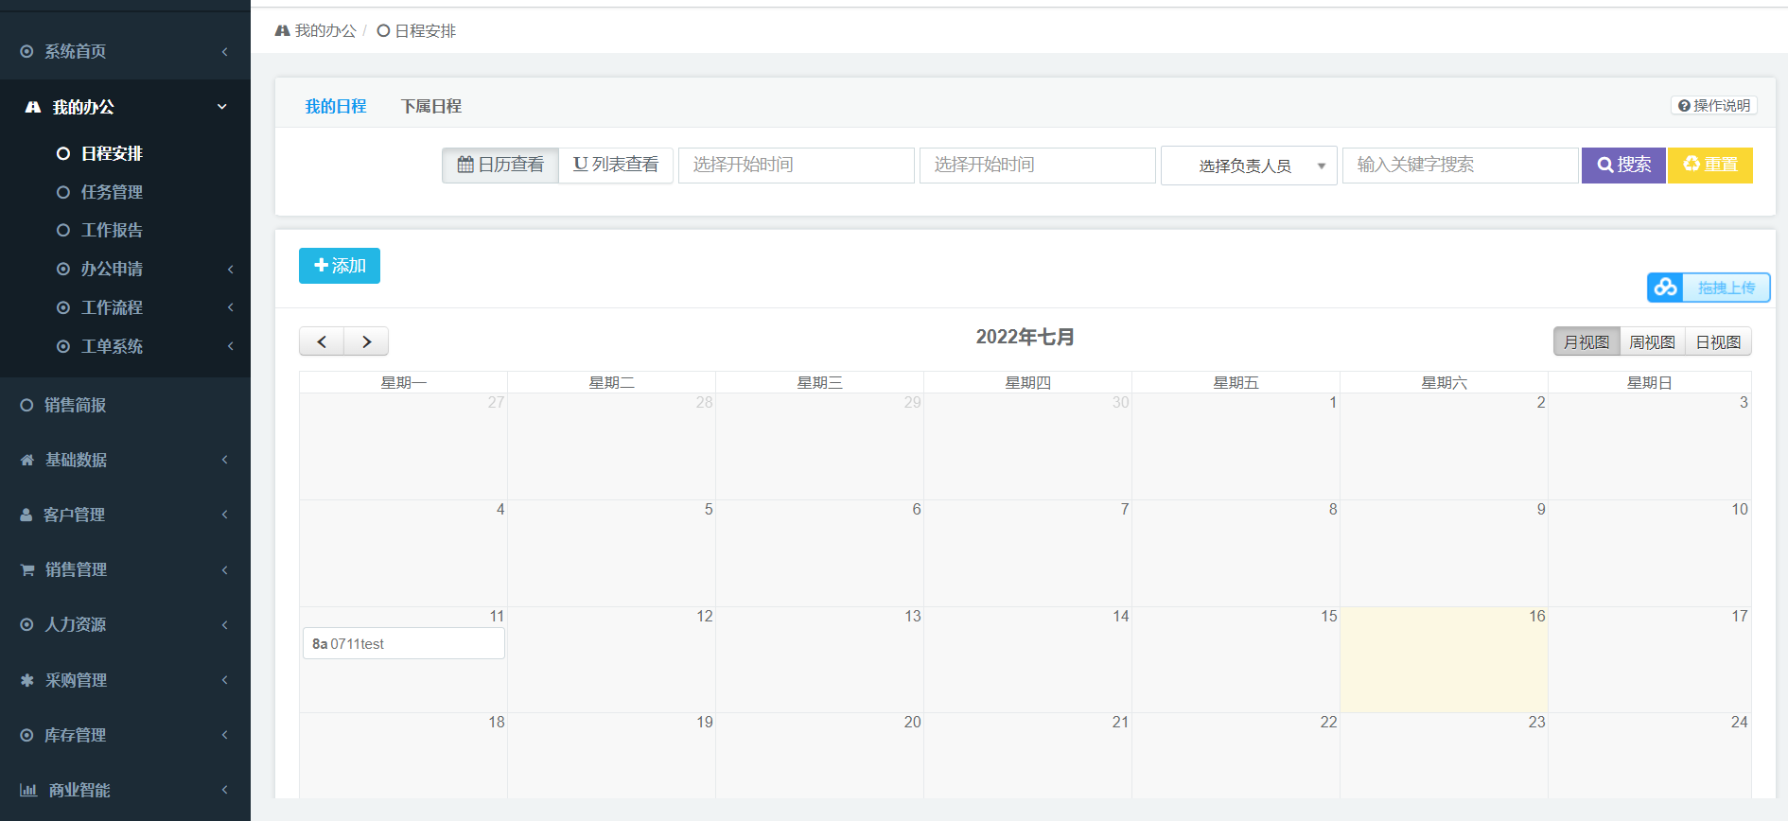Click the recycle icon on 重置 button
Image resolution: width=1788 pixels, height=821 pixels.
point(1692,164)
